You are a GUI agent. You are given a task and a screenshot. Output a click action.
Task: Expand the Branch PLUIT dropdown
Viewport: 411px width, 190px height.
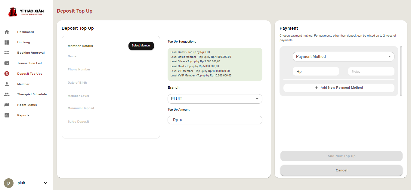coord(215,99)
